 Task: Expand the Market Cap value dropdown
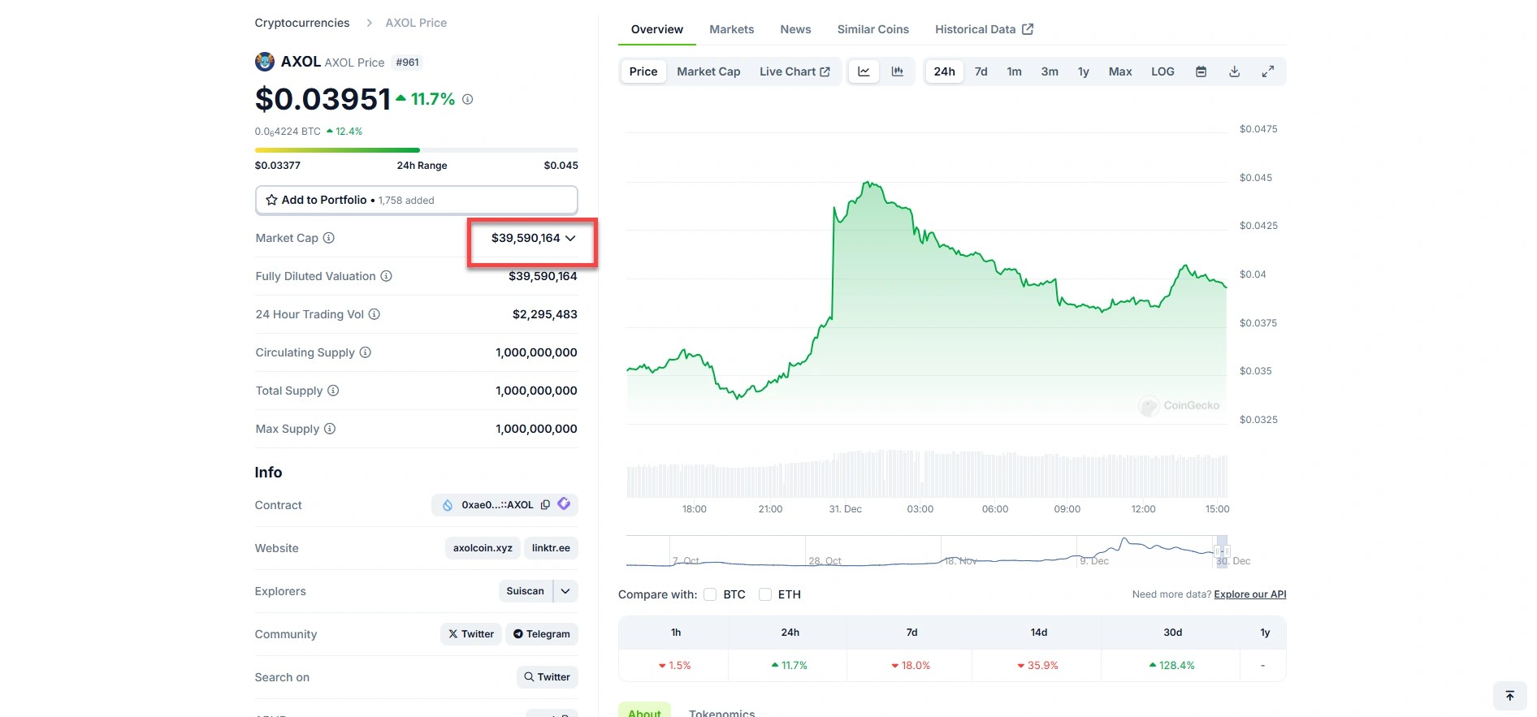click(x=570, y=238)
